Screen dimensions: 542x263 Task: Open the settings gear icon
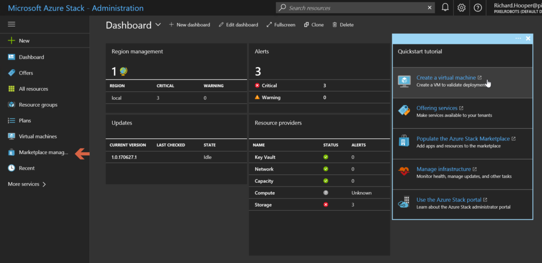(x=462, y=7)
